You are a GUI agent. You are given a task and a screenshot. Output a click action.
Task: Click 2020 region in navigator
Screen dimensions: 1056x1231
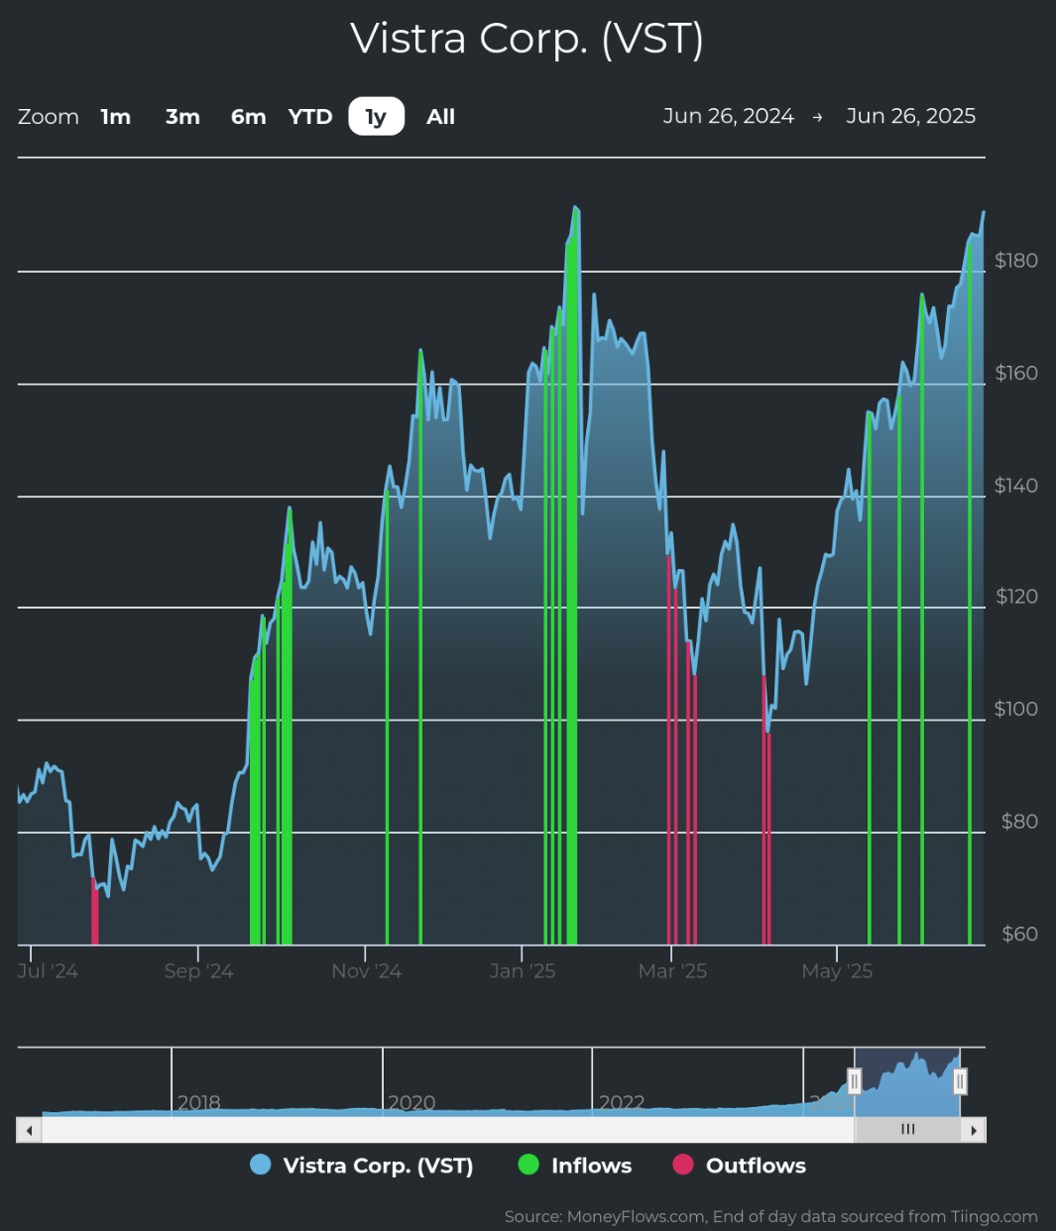coord(411,1102)
